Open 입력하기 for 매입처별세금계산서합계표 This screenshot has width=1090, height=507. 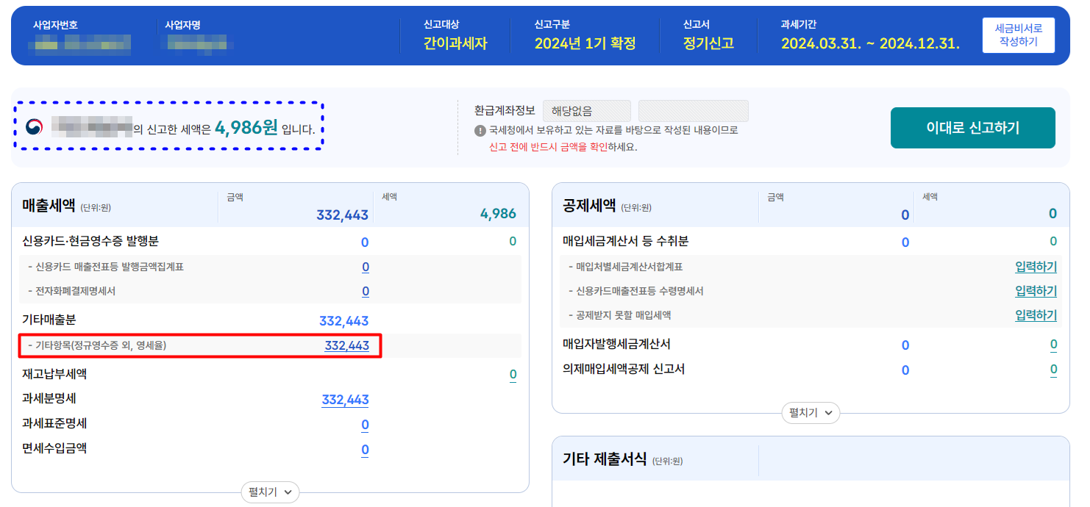click(1034, 267)
